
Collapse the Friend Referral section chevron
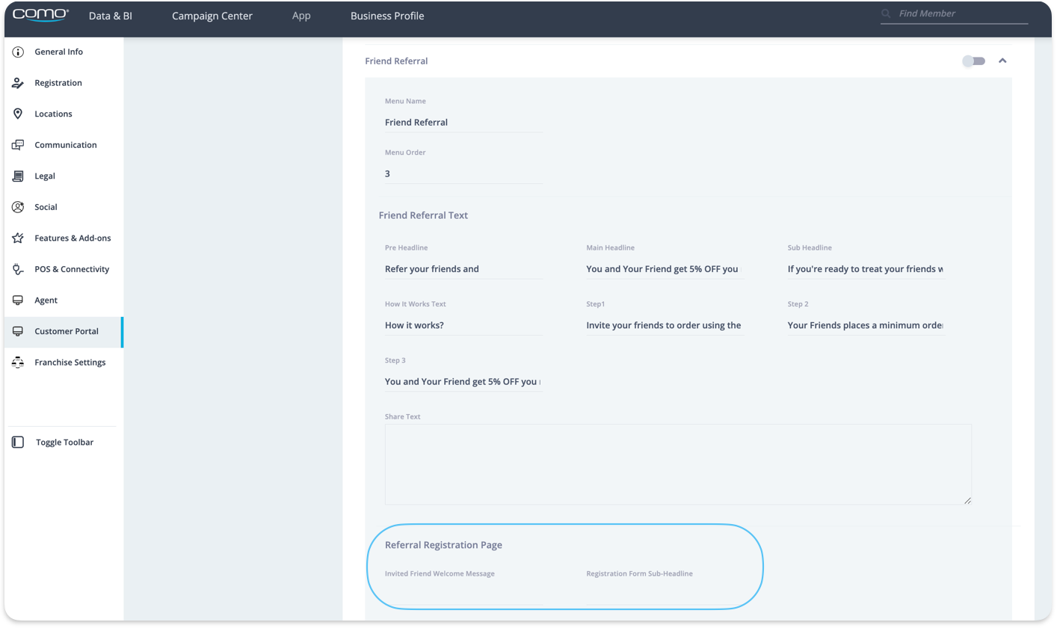(1002, 61)
